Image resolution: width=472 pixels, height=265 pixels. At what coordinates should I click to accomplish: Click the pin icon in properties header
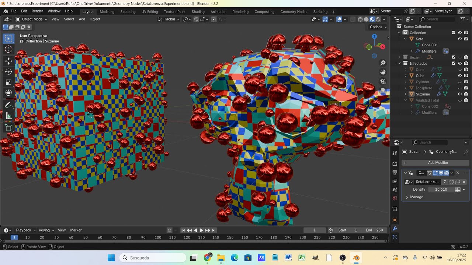[466, 152]
